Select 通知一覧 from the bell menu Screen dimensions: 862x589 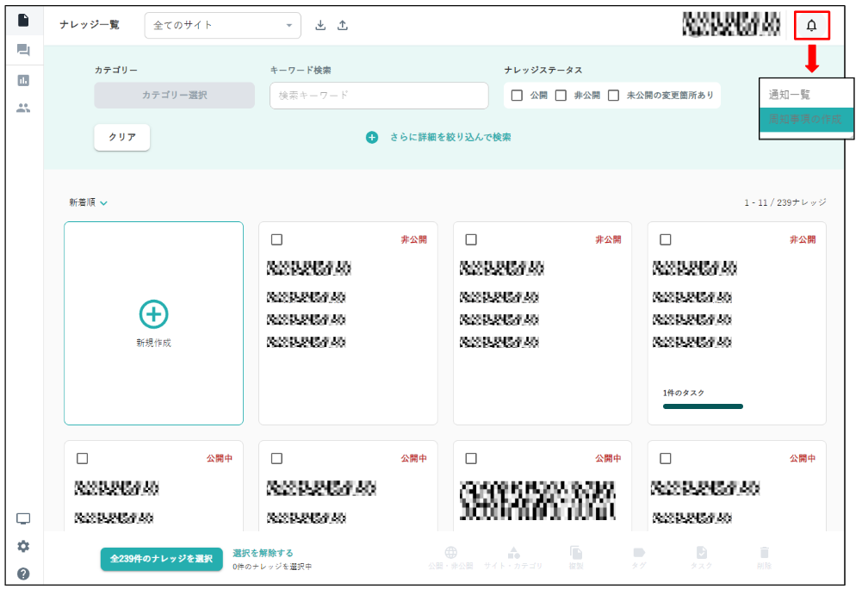click(x=790, y=95)
